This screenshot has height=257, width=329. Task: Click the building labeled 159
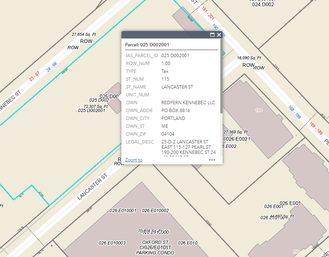(296, 252)
